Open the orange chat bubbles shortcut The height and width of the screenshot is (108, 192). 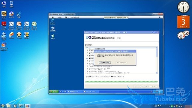11,35
